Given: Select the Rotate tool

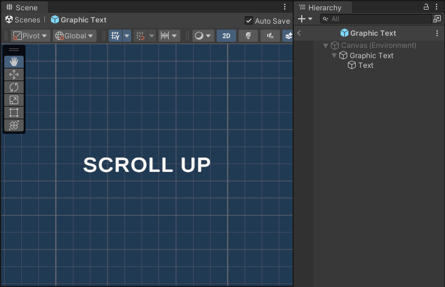Looking at the screenshot, I should (x=14, y=87).
